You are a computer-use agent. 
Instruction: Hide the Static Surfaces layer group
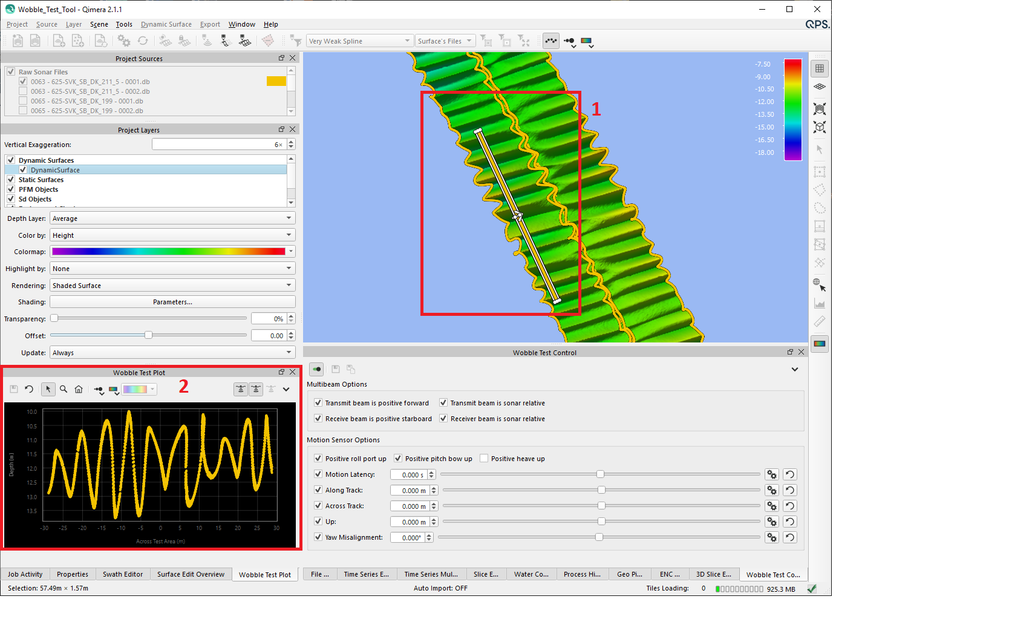11,180
